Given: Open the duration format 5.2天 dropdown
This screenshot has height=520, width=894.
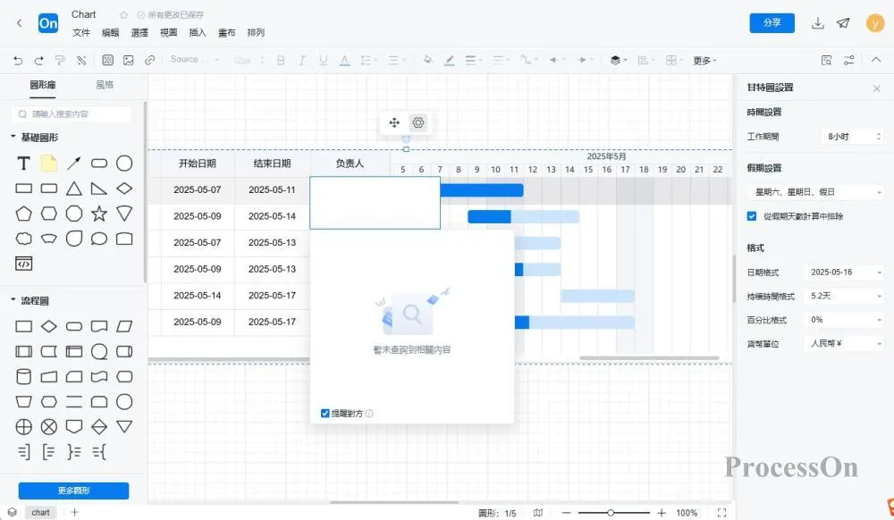Looking at the screenshot, I should (x=845, y=296).
